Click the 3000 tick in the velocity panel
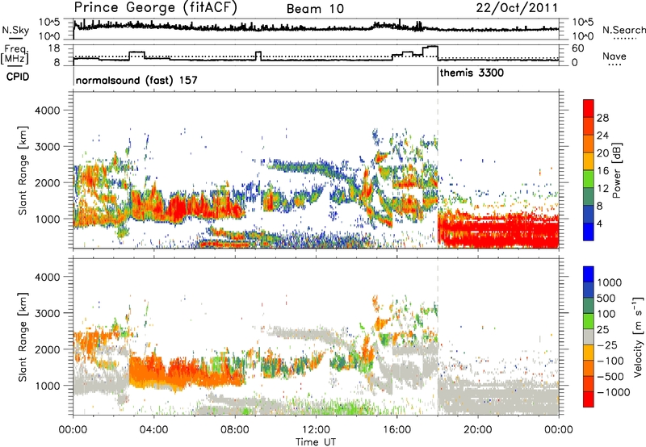The image size is (646, 447). [x=47, y=313]
